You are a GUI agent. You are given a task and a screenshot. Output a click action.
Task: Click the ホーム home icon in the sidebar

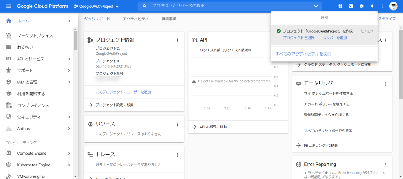pos(9,21)
